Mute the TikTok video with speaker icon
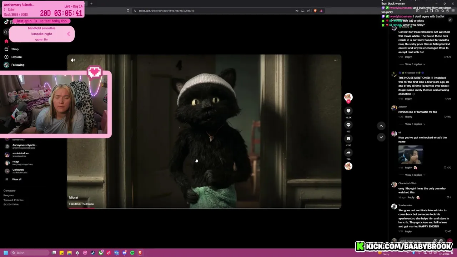Screen dimensions: 457x257 point(73,60)
